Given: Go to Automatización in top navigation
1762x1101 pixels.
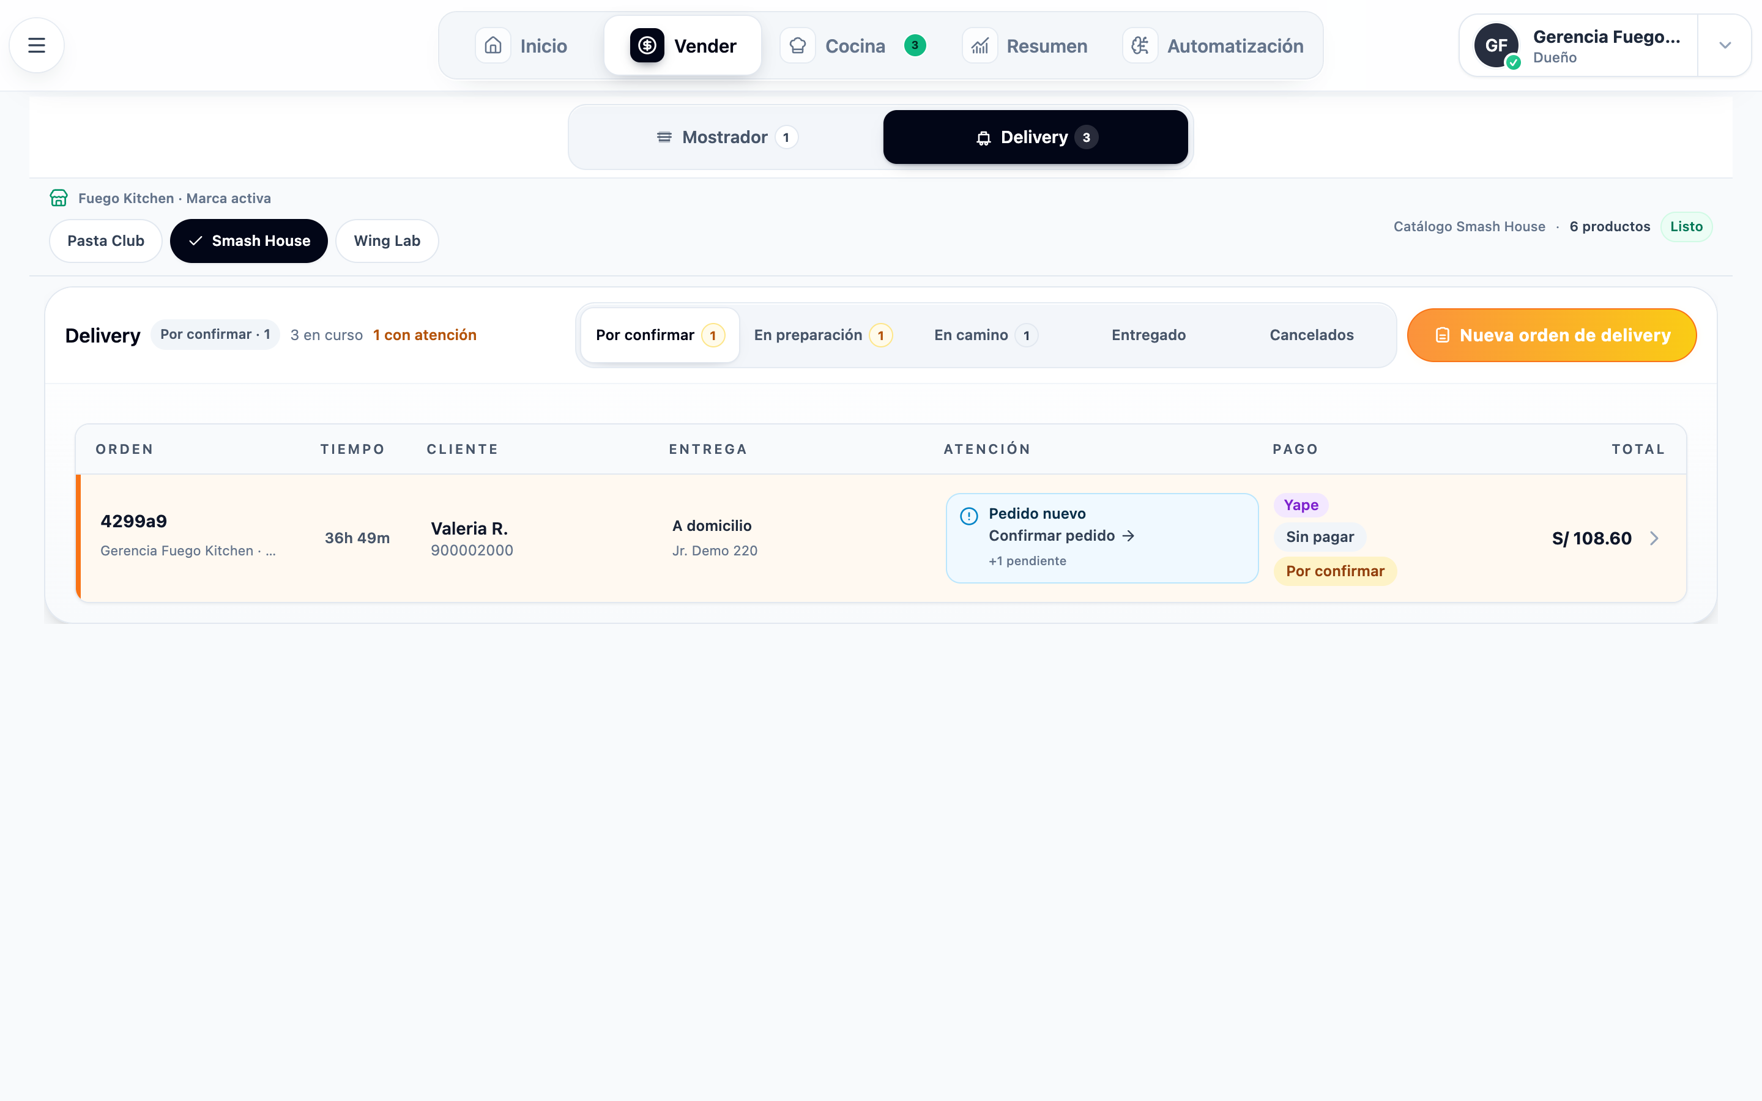Looking at the screenshot, I should click(x=1213, y=45).
